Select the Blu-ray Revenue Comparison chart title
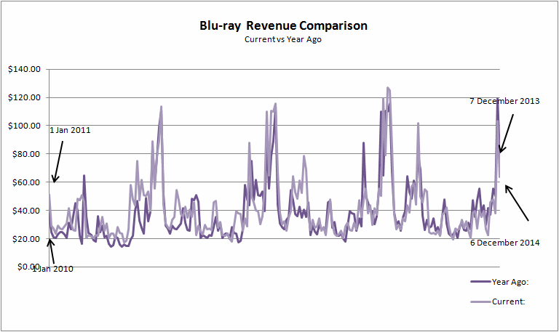 coord(283,25)
